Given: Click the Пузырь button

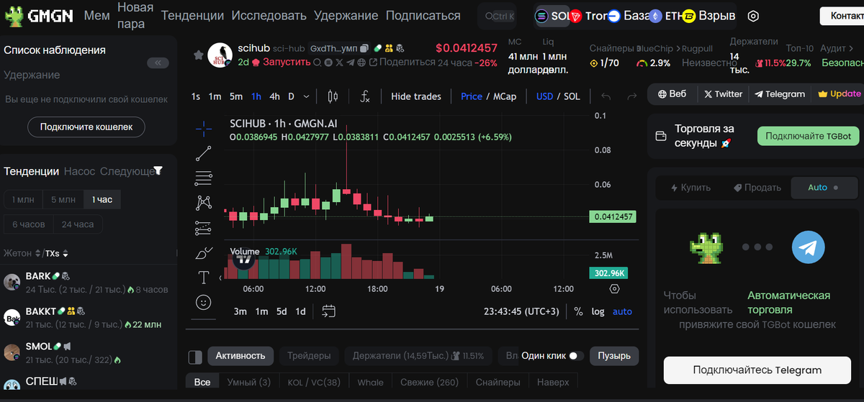Looking at the screenshot, I should [614, 355].
